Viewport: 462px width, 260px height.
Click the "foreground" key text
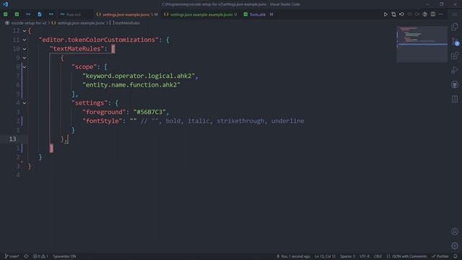pos(104,112)
